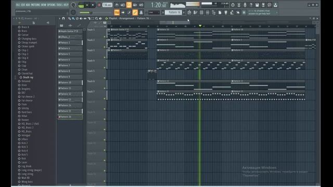Click the master pitch knob
Viewport: 333px width, 187px height.
(x=73, y=12)
